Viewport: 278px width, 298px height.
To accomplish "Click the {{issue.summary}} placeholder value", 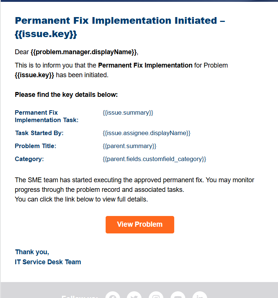I will click(x=128, y=112).
